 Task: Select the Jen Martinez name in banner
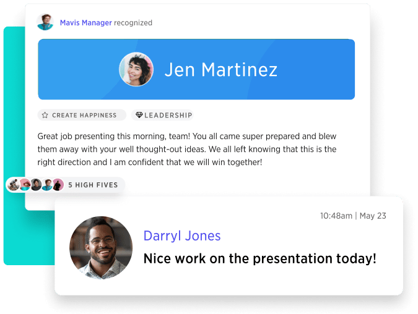(220, 70)
